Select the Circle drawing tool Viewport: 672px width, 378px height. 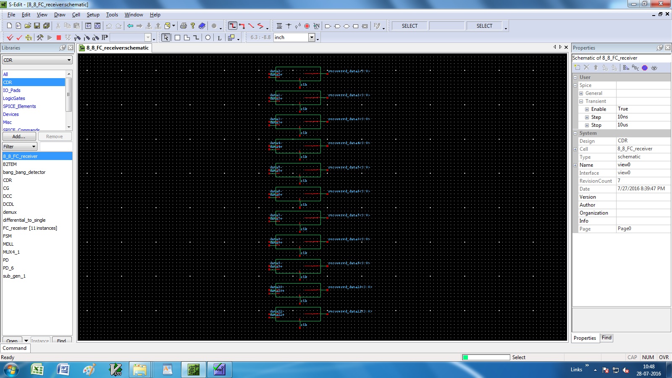tap(207, 37)
